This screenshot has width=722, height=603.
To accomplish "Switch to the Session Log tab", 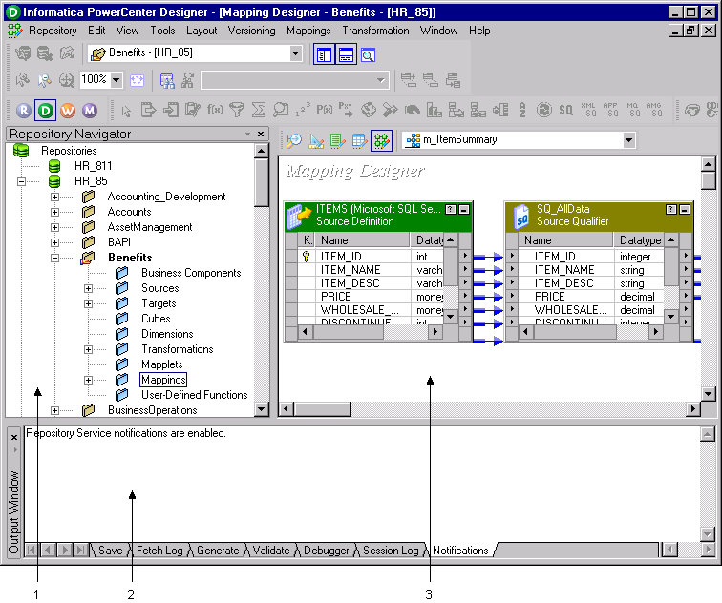I will (x=390, y=551).
